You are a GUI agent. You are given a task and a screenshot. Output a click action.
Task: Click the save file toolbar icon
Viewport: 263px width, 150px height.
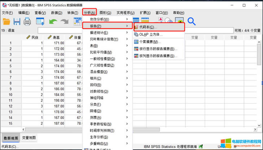17,22
